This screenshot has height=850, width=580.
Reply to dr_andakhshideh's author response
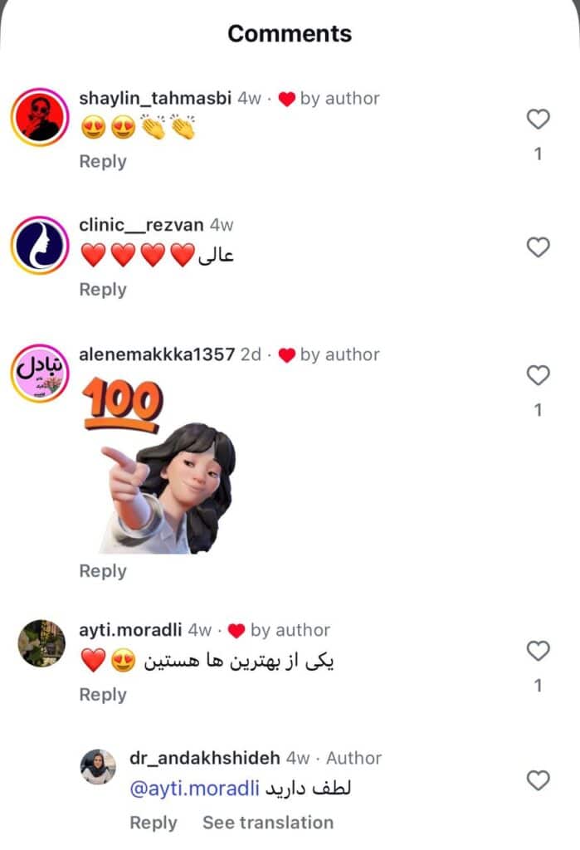[x=154, y=823]
